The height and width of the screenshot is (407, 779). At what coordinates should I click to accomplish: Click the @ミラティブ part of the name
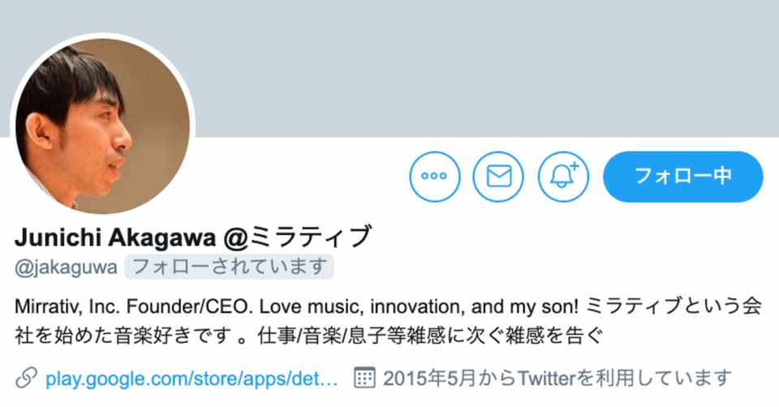298,237
